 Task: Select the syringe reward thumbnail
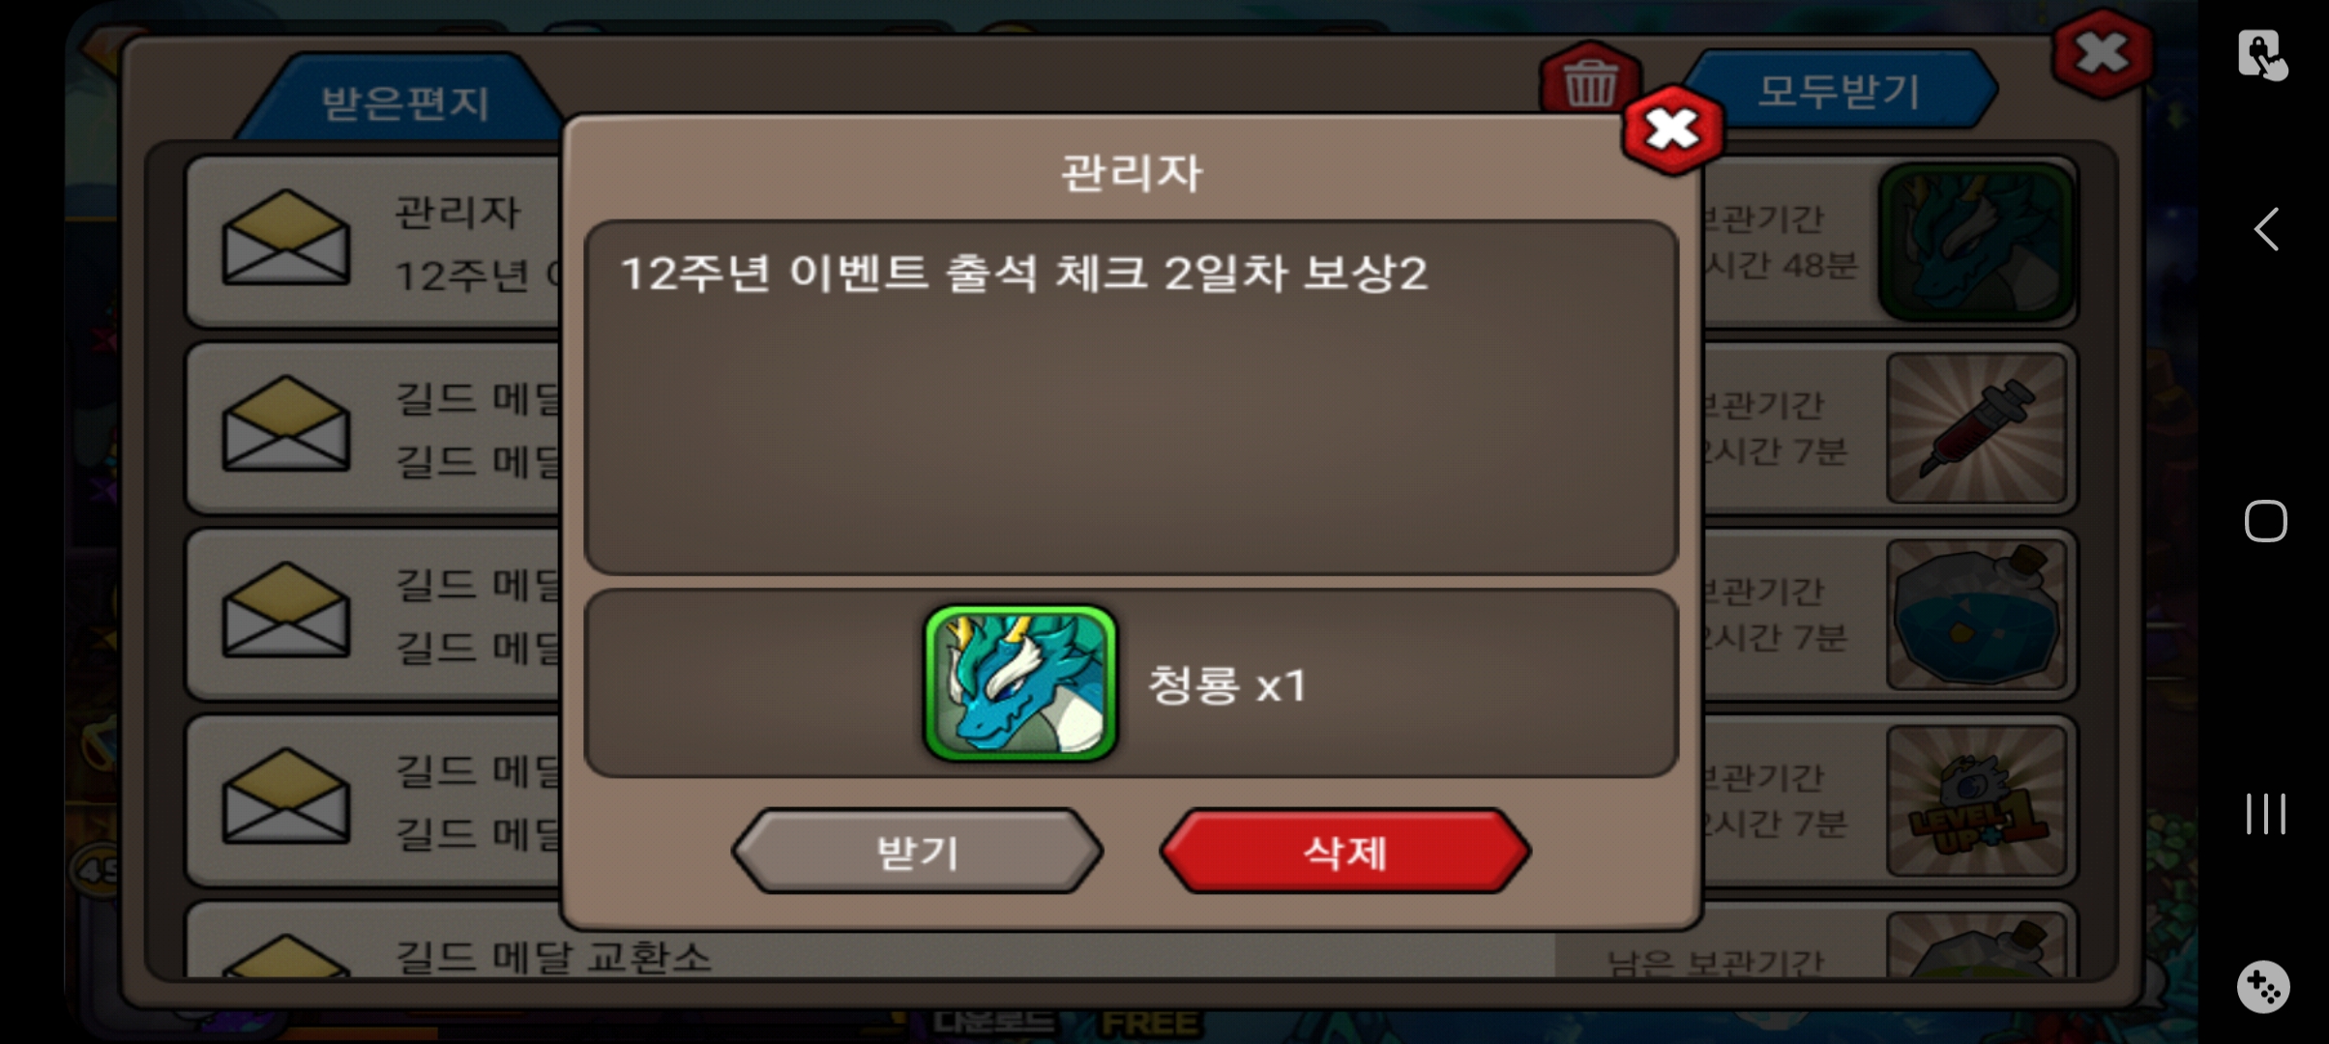tap(1976, 427)
